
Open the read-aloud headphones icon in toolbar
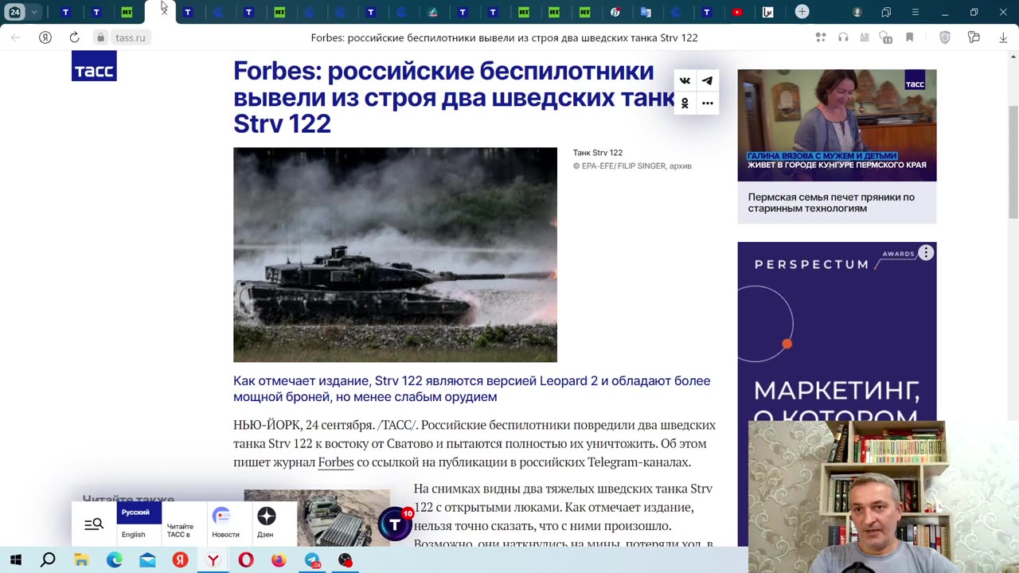coord(843,37)
